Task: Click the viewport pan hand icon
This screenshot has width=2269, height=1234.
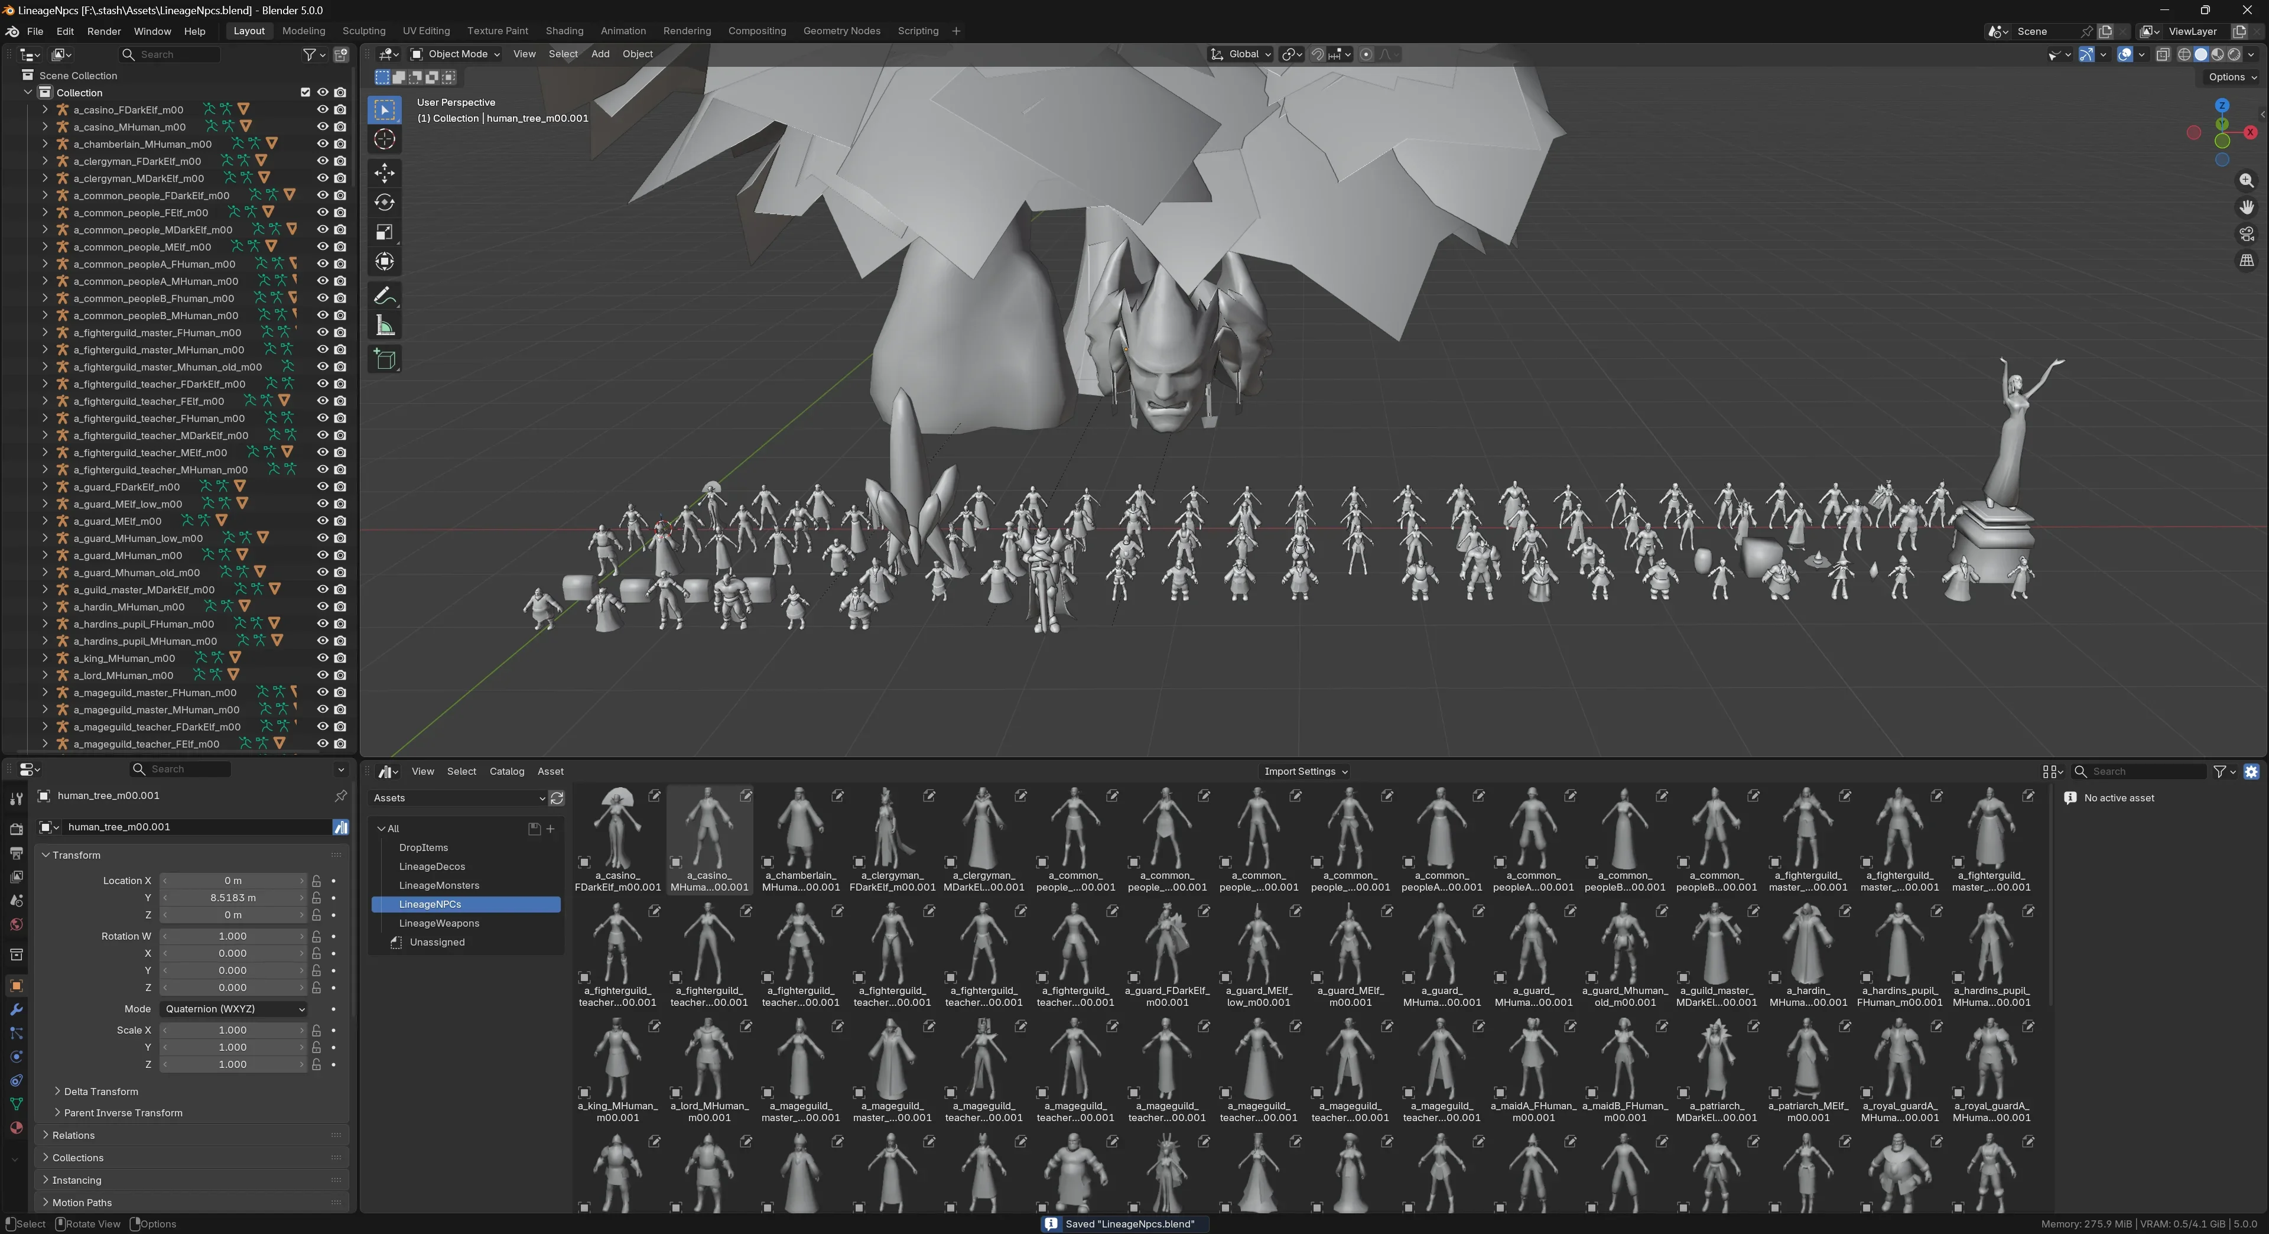Action: tap(2246, 207)
